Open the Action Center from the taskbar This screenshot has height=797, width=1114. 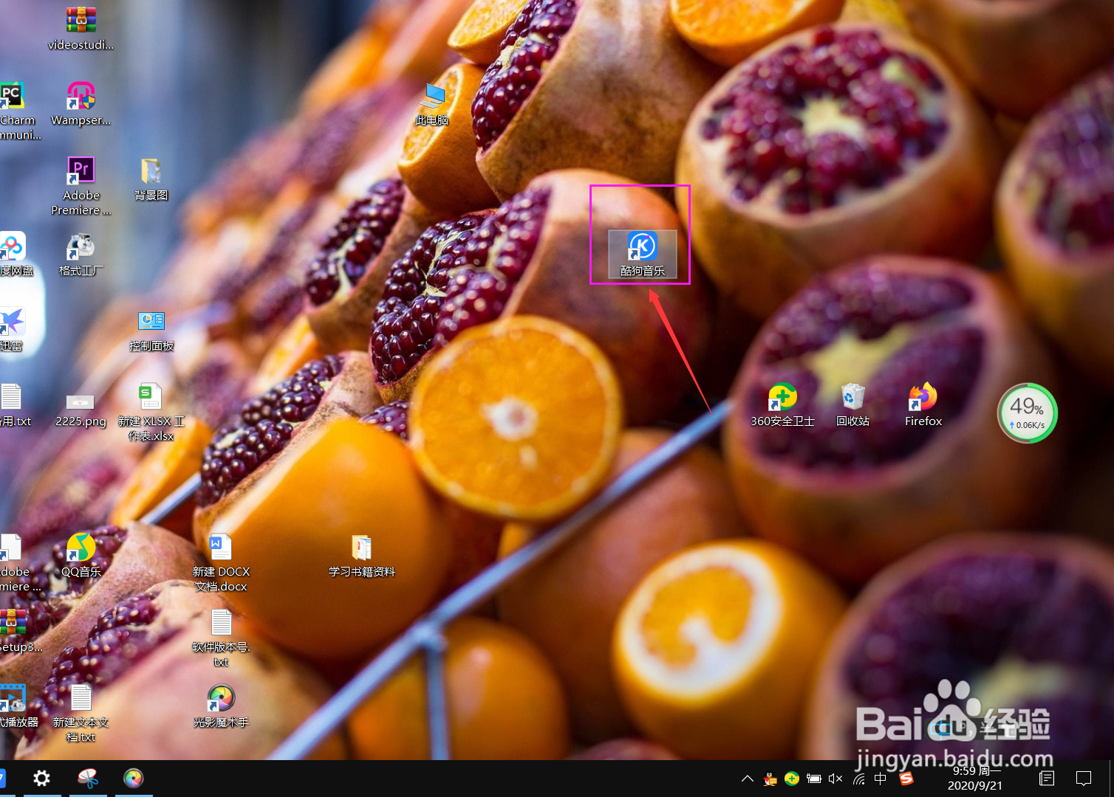pos(1084,779)
